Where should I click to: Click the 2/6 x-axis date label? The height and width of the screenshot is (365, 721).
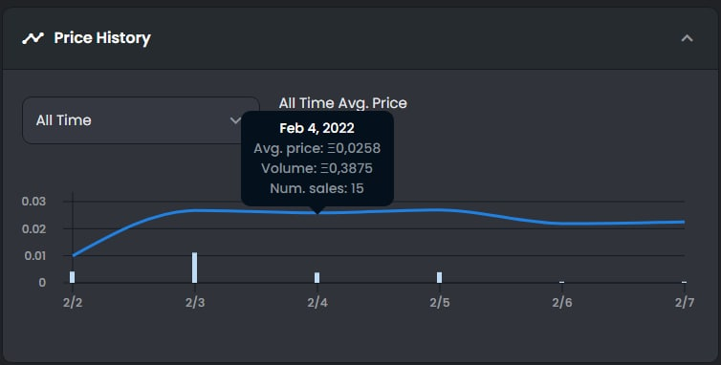tap(562, 303)
